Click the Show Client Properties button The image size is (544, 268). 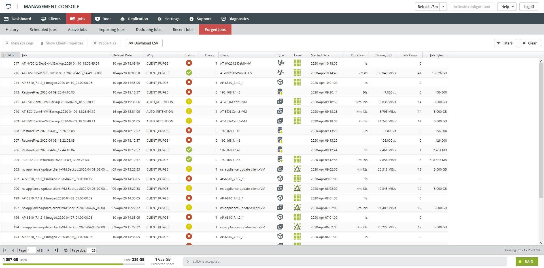pyautogui.click(x=62, y=43)
